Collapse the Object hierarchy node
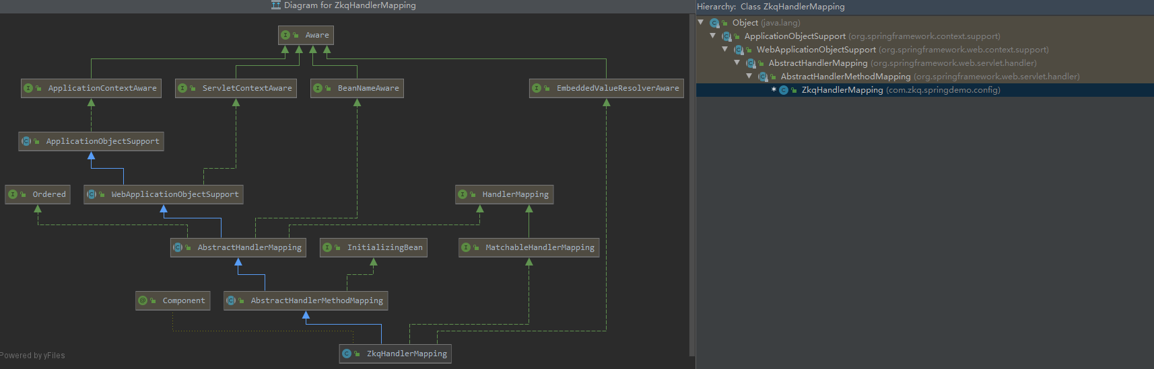 point(701,22)
